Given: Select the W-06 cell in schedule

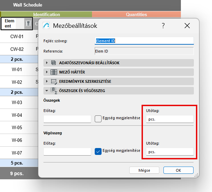Looking at the screenshot, I should point(17,140).
